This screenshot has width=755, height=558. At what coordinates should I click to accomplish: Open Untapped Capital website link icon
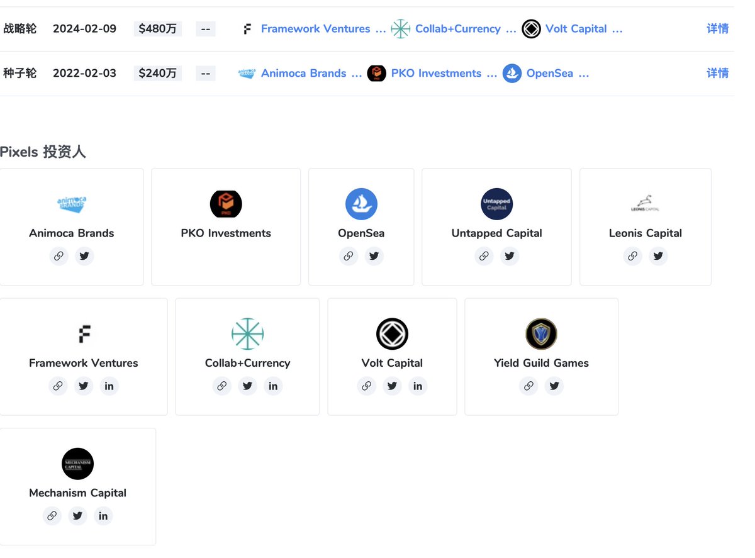tap(484, 256)
